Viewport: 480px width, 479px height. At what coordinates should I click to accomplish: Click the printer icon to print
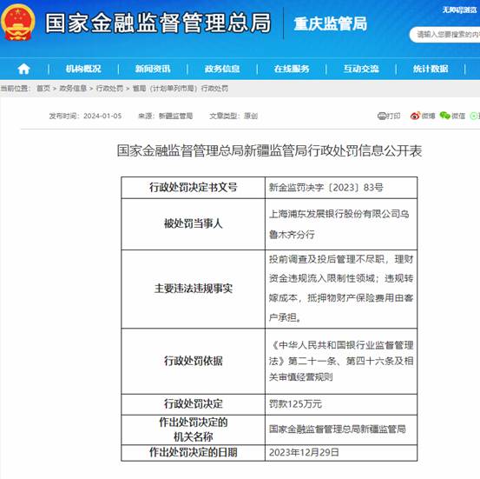pyautogui.click(x=382, y=116)
